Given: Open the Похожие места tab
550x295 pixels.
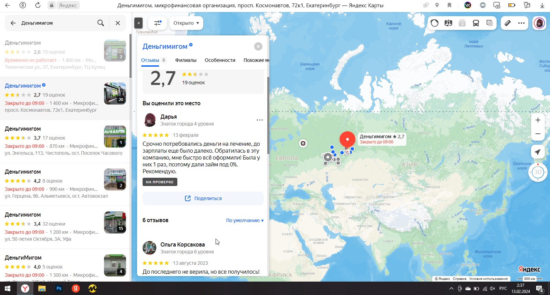Looking at the screenshot, I should tap(256, 60).
